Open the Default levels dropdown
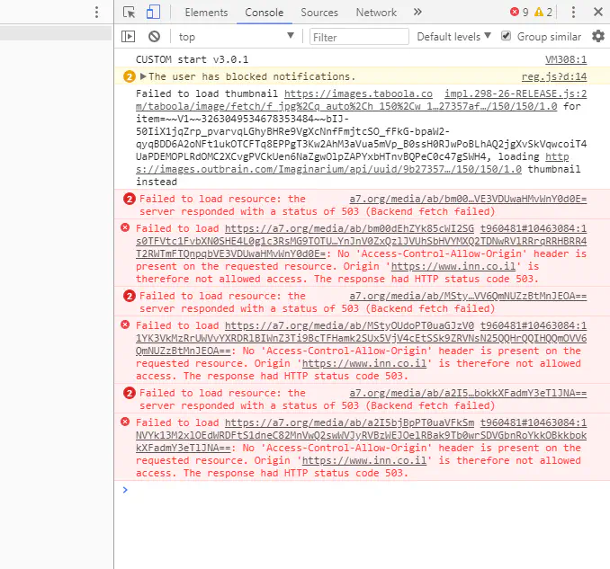 pyautogui.click(x=453, y=37)
